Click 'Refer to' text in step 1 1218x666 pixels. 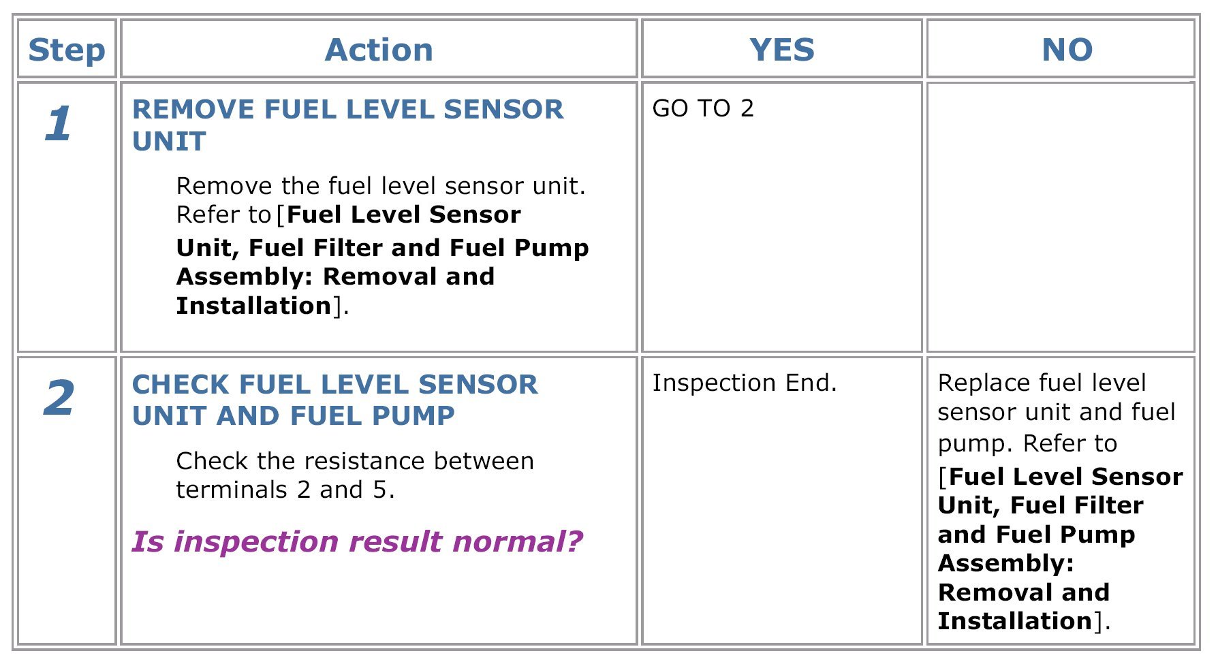tap(224, 215)
